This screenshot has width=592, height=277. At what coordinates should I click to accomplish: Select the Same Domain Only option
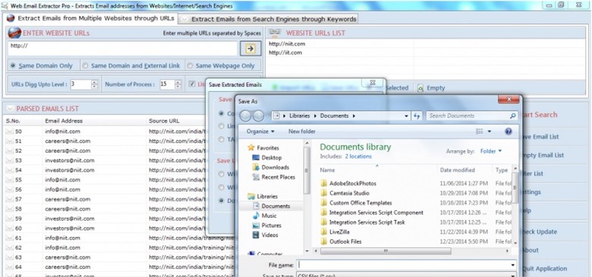coord(42,66)
